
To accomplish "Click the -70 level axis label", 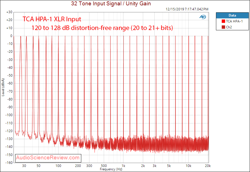I will coord(10,91).
